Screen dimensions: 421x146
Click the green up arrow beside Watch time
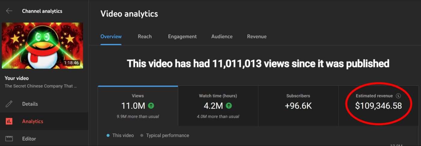coord(229,106)
